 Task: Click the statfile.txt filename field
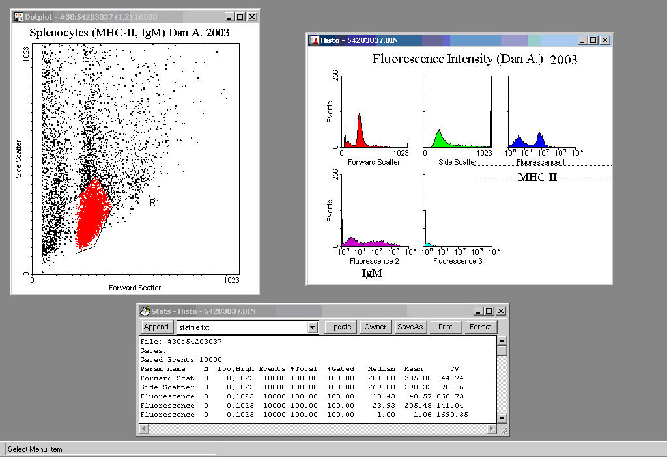(x=241, y=327)
